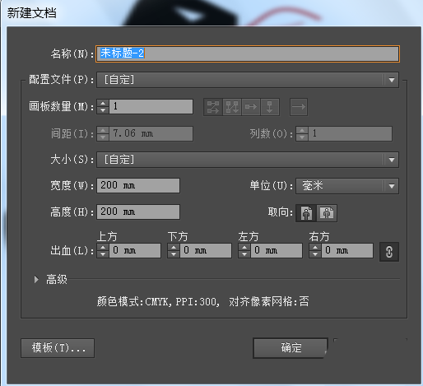The image size is (423, 386).
Task: Increase the 上方 top bleed value
Action: point(103,248)
